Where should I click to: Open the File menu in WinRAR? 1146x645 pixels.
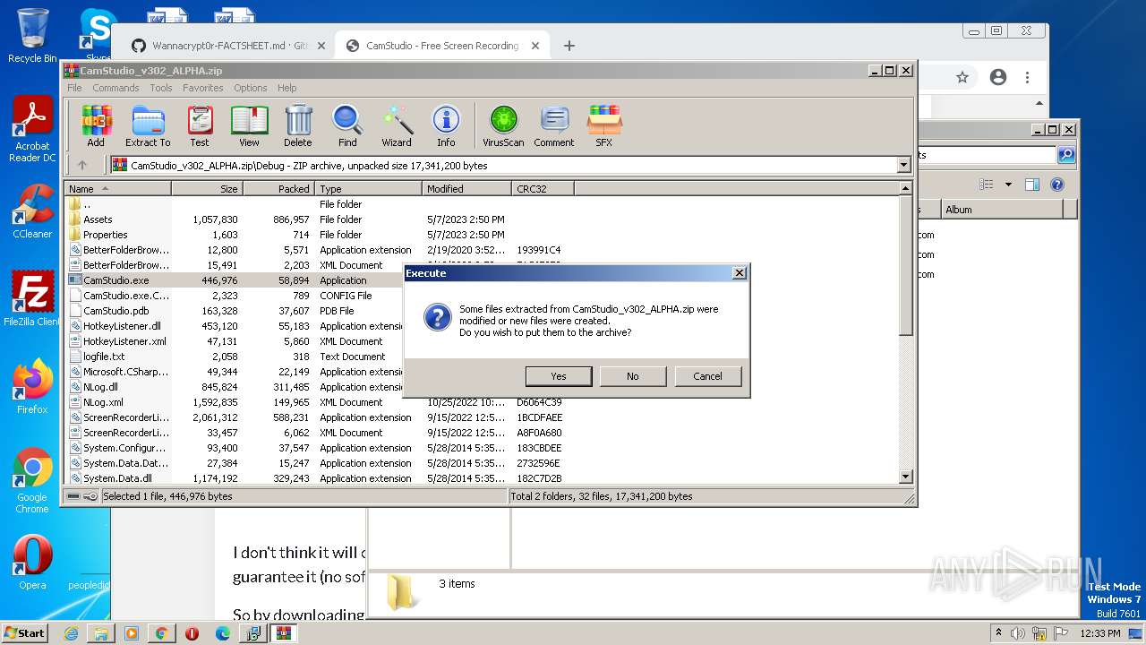pyautogui.click(x=74, y=88)
